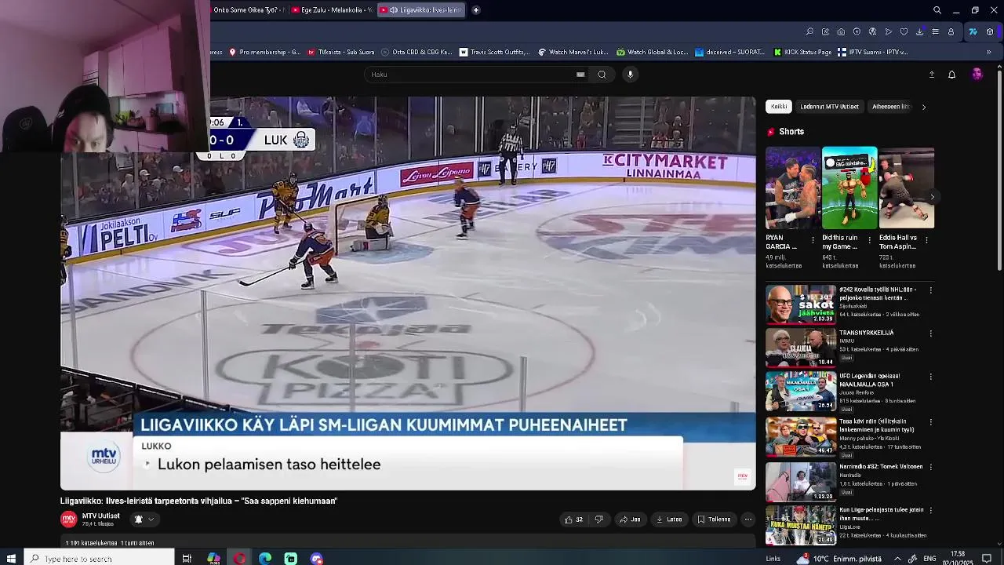Switch to Ege Zulu - Melankolia tab

[331, 10]
